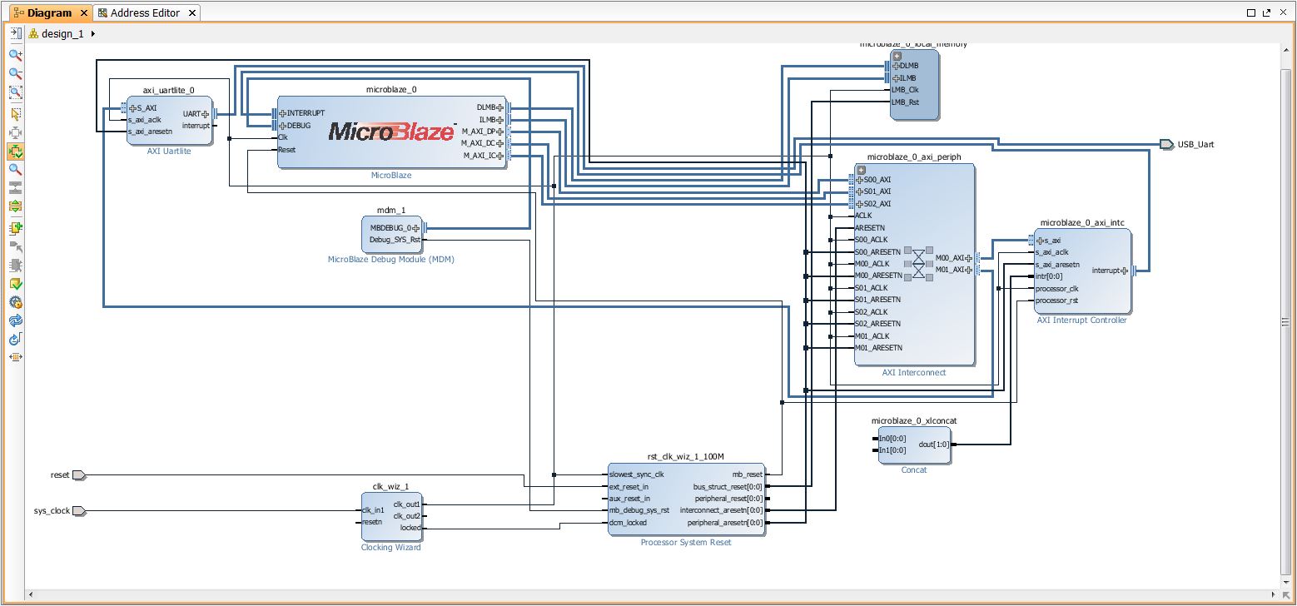Expand the S_AXI interface on axi_uartlite_0

(132, 107)
